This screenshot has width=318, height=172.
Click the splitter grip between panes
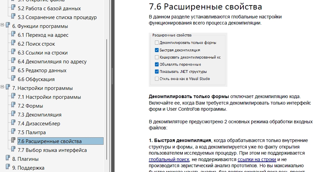click(x=112, y=76)
